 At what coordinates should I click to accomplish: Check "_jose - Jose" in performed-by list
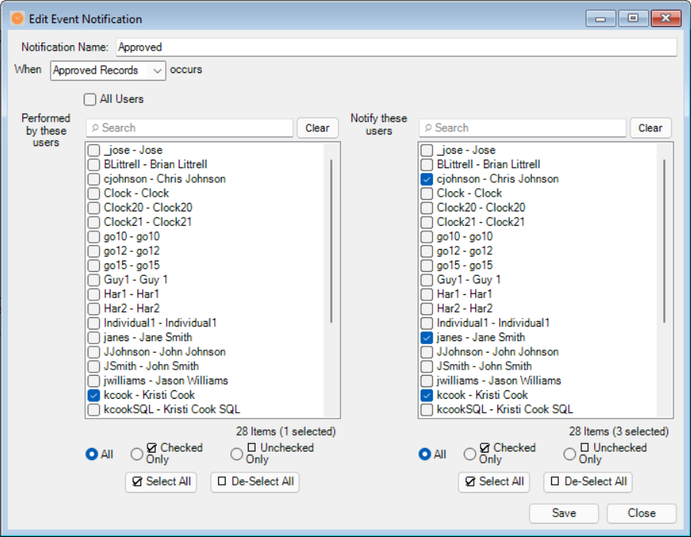(95, 149)
